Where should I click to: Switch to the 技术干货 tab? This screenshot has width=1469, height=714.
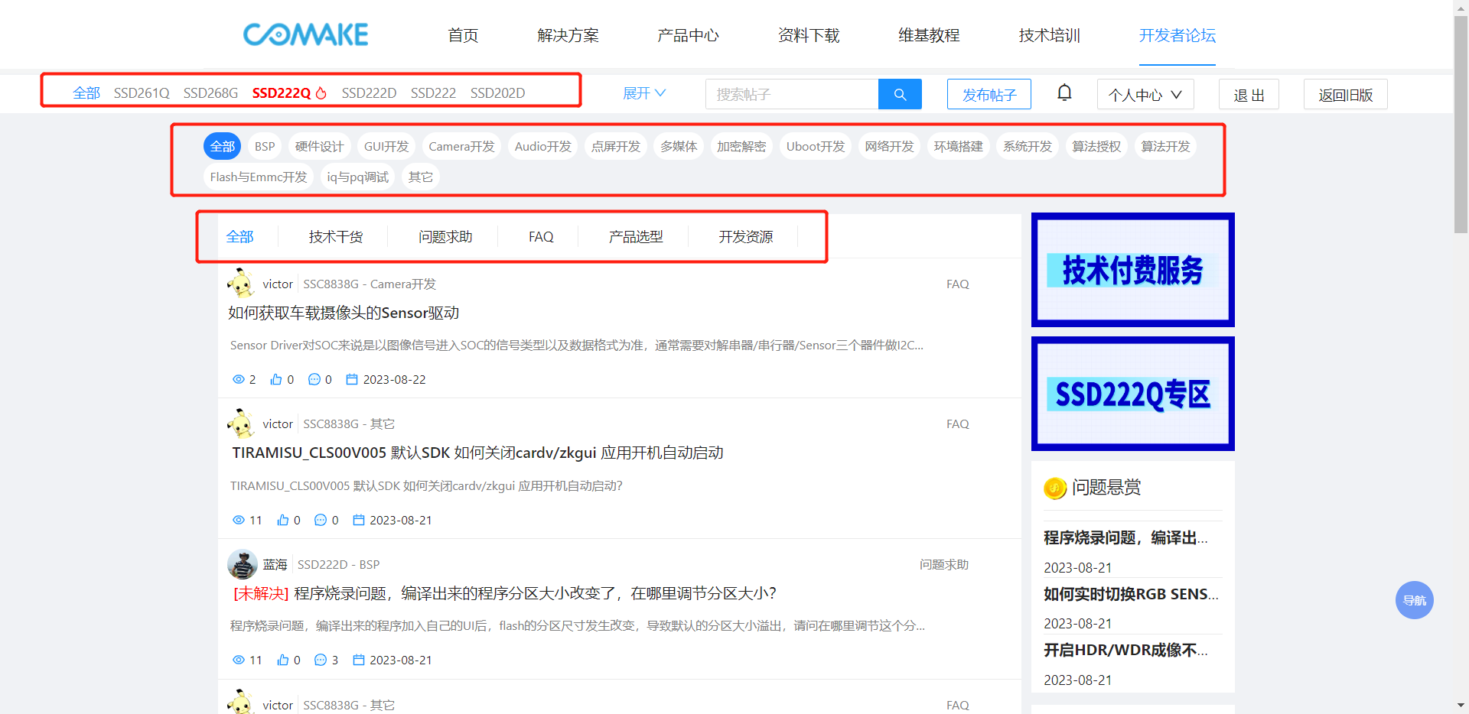click(336, 237)
